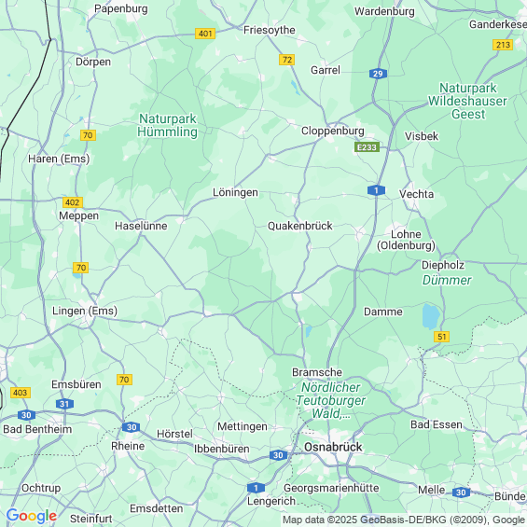Select the Quakenbrück town label
This screenshot has height=527, width=527.
(x=299, y=226)
